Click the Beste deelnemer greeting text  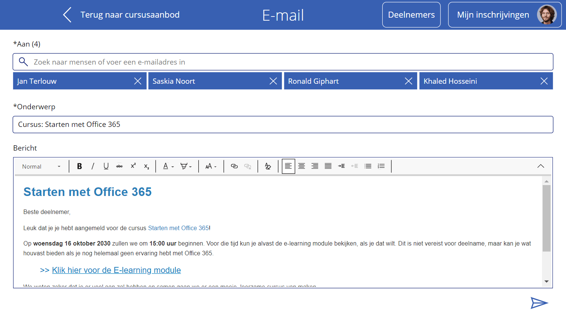click(47, 212)
